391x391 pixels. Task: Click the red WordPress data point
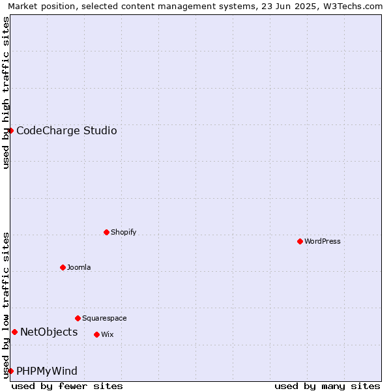(x=300, y=241)
